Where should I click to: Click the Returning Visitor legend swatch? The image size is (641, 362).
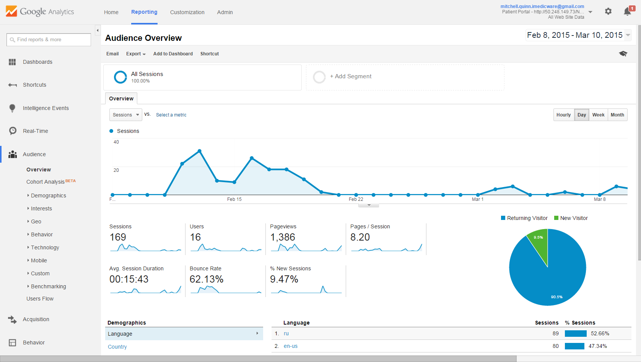503,218
